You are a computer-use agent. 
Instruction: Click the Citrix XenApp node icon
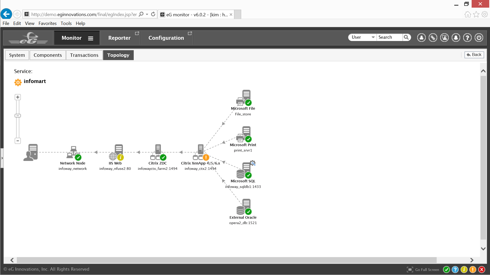click(x=201, y=152)
